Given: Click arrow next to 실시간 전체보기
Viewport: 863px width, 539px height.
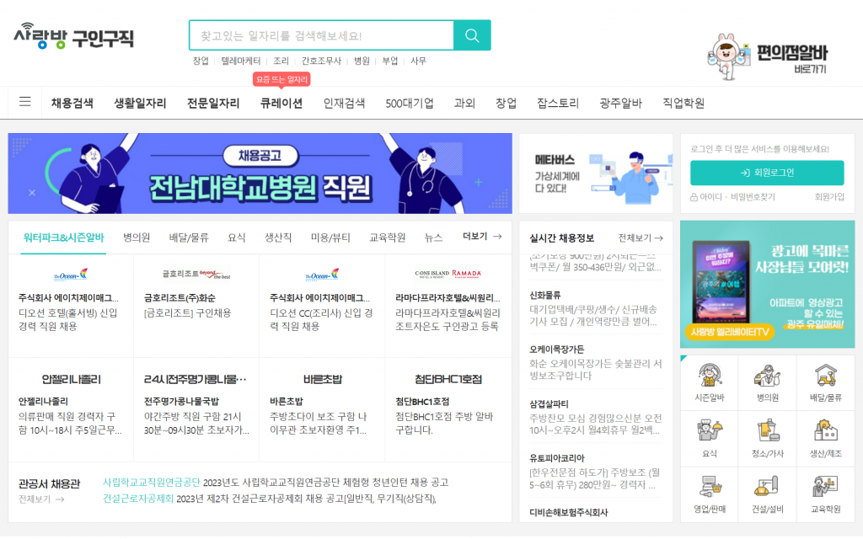Looking at the screenshot, I should click(659, 238).
